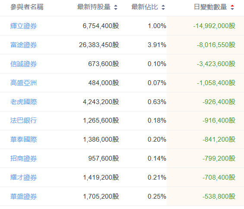Select the holding value 1,265,600股

point(101,120)
